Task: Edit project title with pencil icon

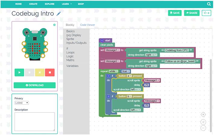Action: coord(59,14)
